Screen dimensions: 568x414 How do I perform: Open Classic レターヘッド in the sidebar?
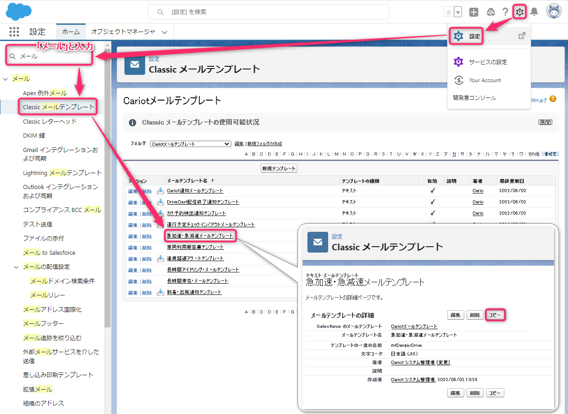click(x=50, y=121)
